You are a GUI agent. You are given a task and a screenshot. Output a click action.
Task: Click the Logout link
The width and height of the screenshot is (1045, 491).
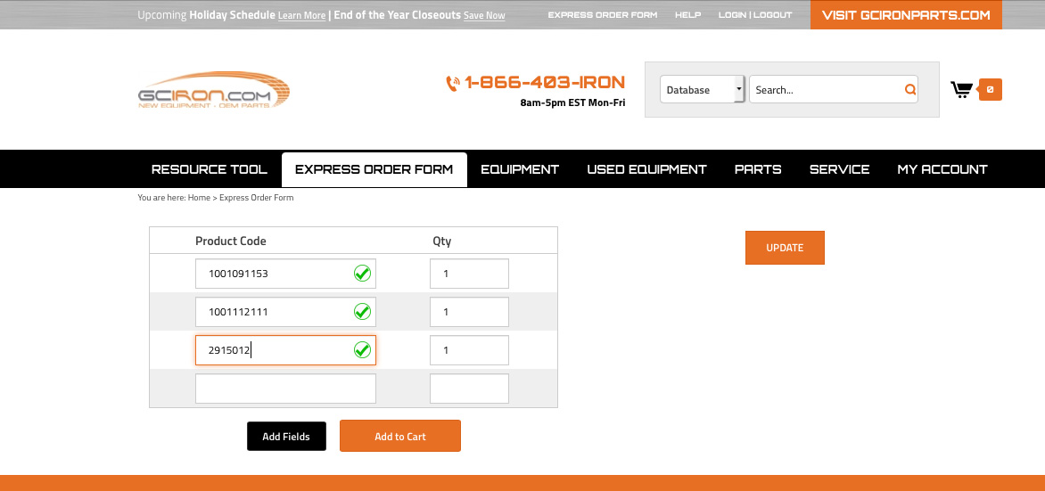coord(773,14)
